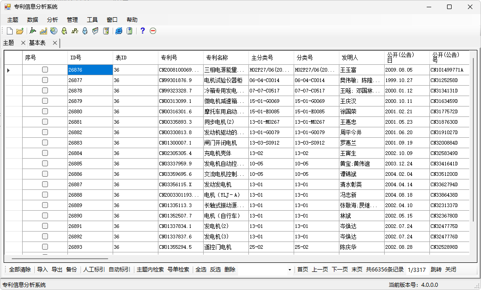Open the 窗口 menu
The width and height of the screenshot is (481, 290).
tap(112, 19)
